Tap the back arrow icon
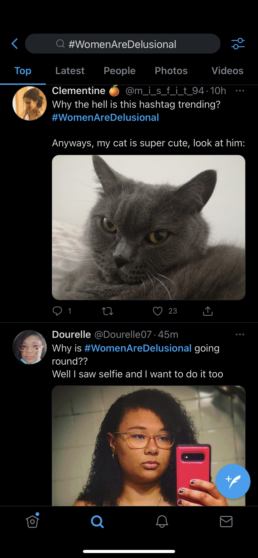 14,44
